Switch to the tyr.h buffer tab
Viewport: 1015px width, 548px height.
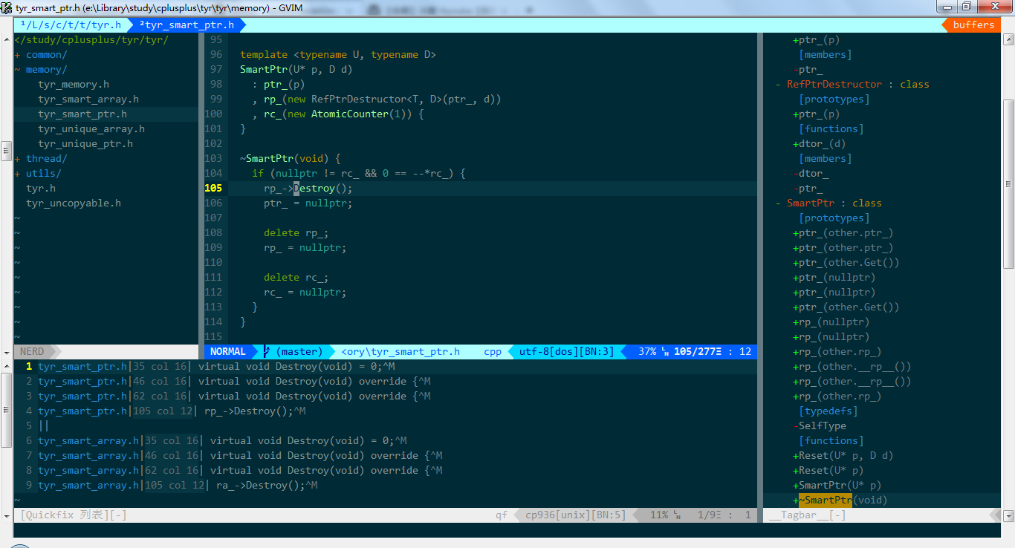point(71,25)
